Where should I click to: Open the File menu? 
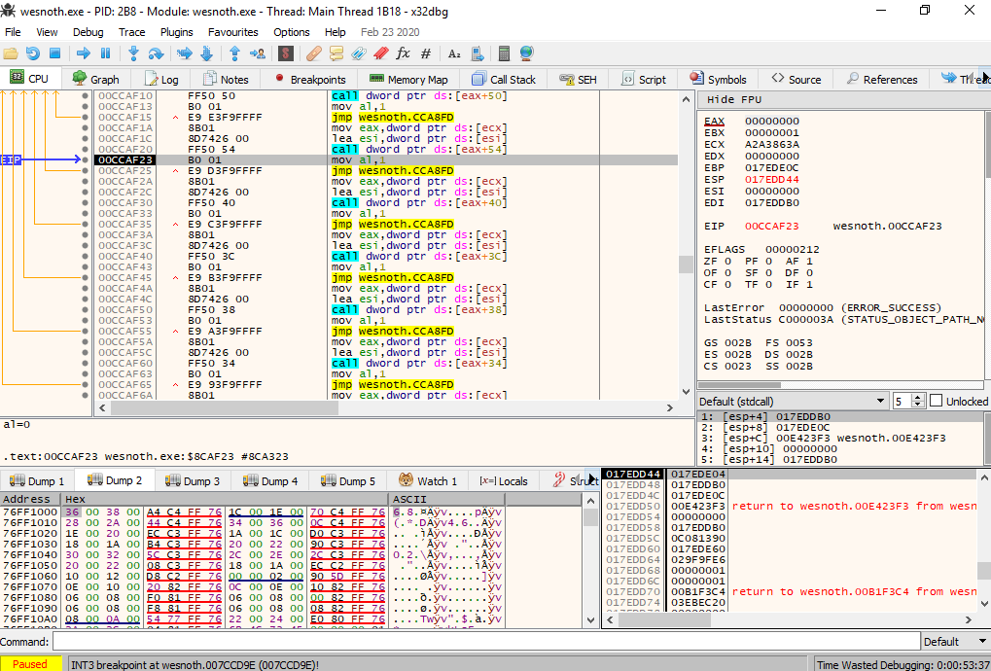coord(13,32)
